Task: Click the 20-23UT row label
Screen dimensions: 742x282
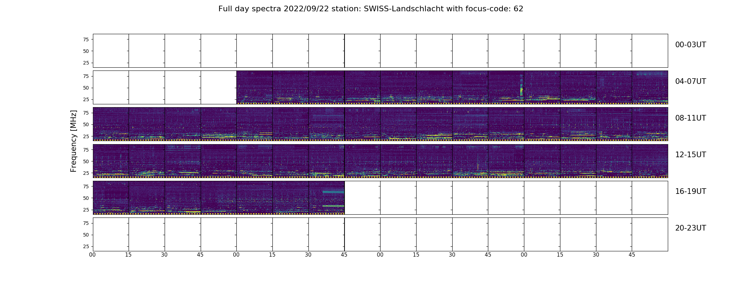Action: tap(690, 228)
